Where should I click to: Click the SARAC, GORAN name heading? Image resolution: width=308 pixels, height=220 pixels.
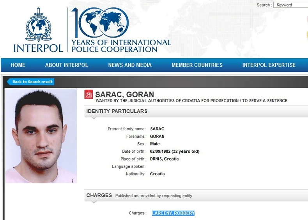coord(124,94)
